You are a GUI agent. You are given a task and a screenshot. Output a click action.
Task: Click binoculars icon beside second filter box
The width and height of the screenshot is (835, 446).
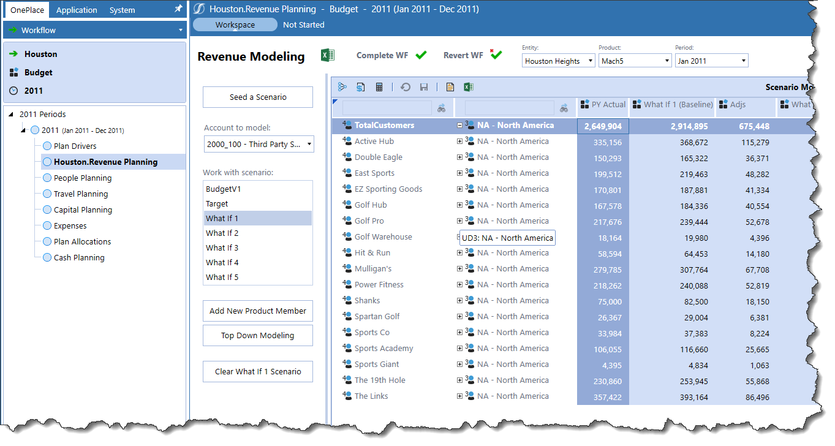pos(564,108)
